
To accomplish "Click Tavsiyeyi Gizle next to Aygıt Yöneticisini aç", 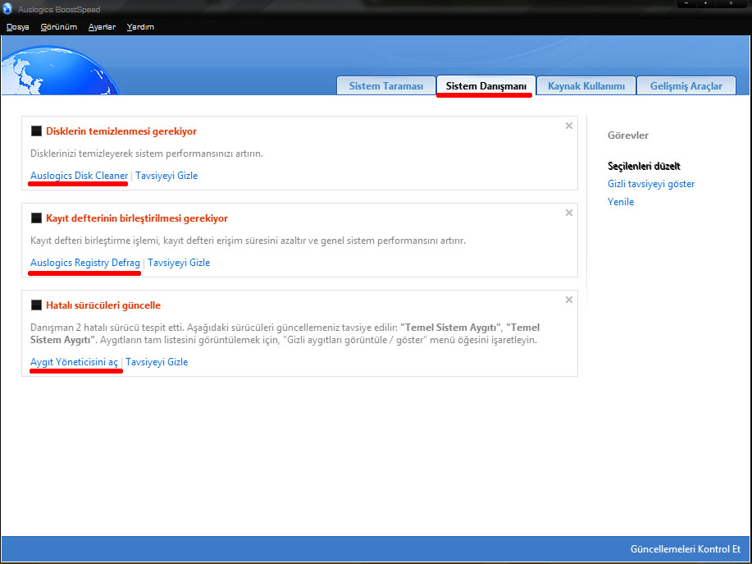I will (x=157, y=362).
